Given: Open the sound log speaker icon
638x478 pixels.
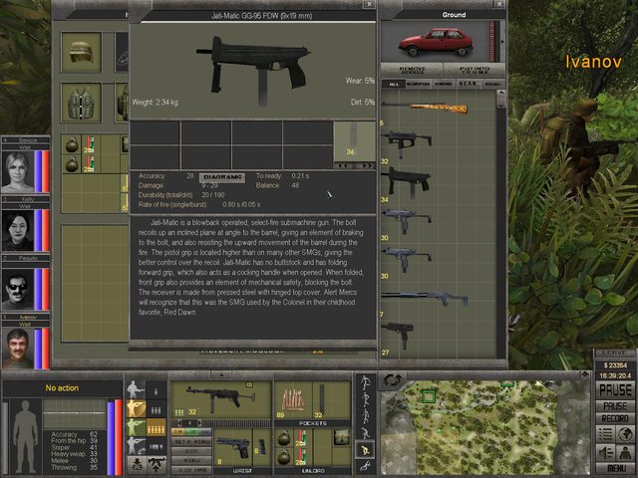Looking at the screenshot, I should click(x=605, y=453).
